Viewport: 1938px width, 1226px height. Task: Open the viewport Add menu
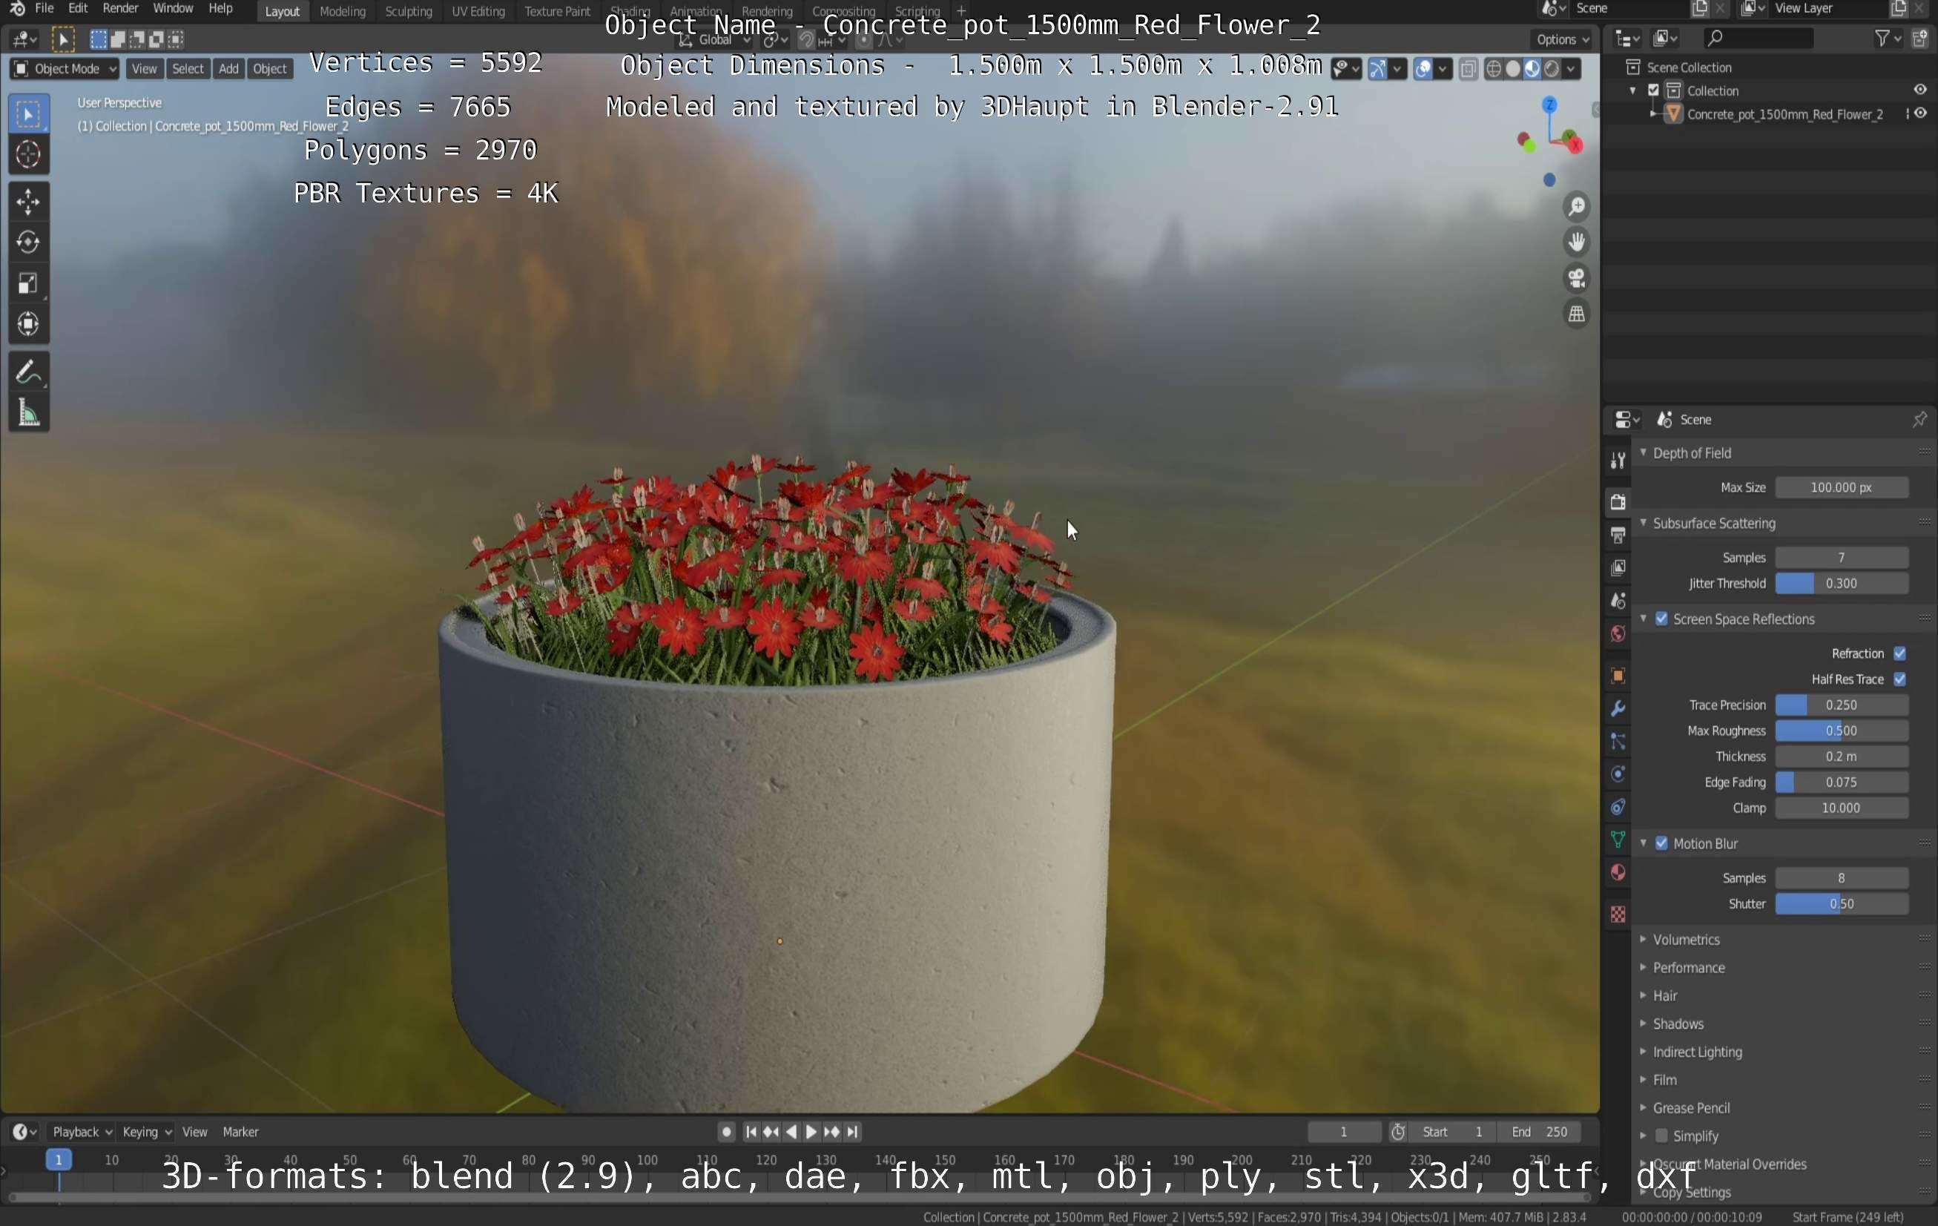(x=228, y=69)
